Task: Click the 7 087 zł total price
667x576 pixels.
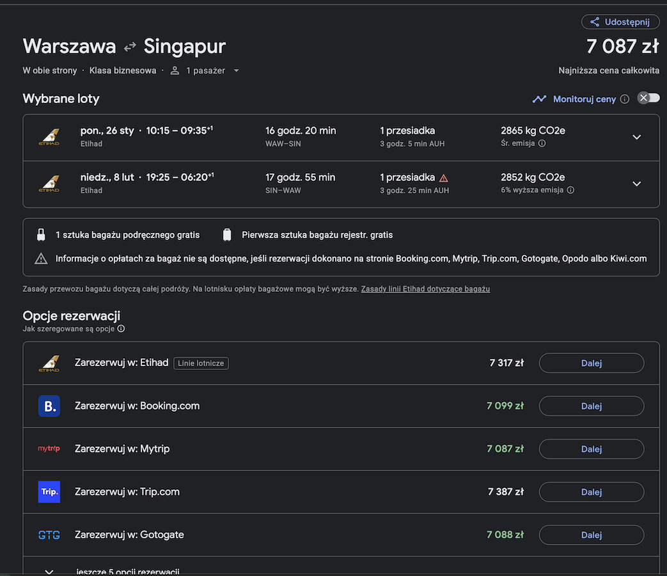Action: [x=623, y=47]
